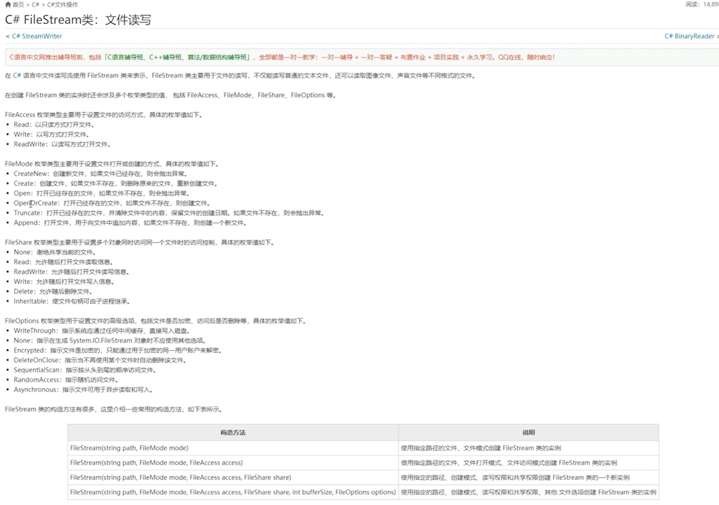
Task: Click the left angle bracket before StreamWriter
Action: [x=7, y=36]
